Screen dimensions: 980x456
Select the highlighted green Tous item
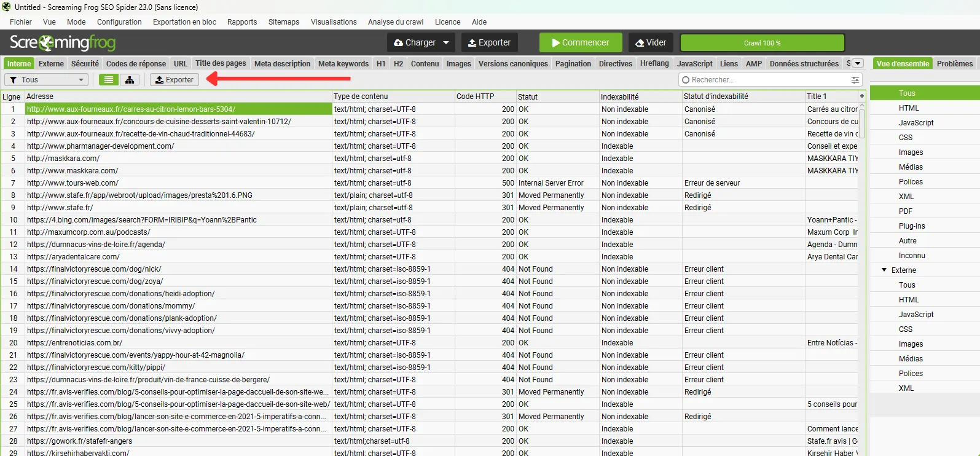point(925,93)
